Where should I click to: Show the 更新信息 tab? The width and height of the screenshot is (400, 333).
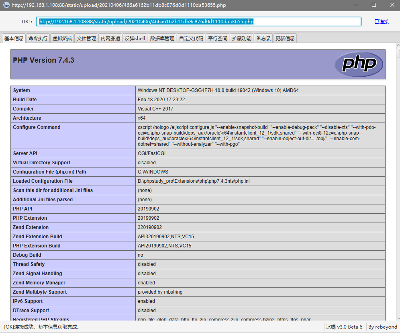[285, 39]
